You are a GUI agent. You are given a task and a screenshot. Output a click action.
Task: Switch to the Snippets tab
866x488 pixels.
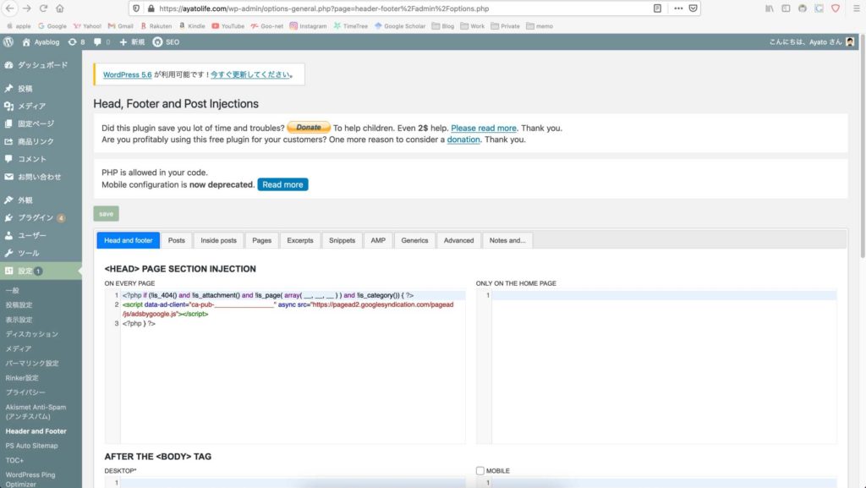tap(342, 240)
